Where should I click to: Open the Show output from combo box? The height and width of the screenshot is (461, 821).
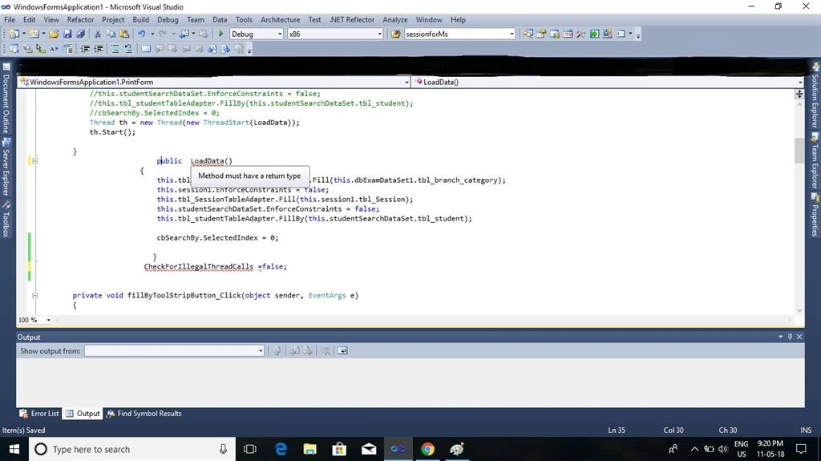click(174, 350)
